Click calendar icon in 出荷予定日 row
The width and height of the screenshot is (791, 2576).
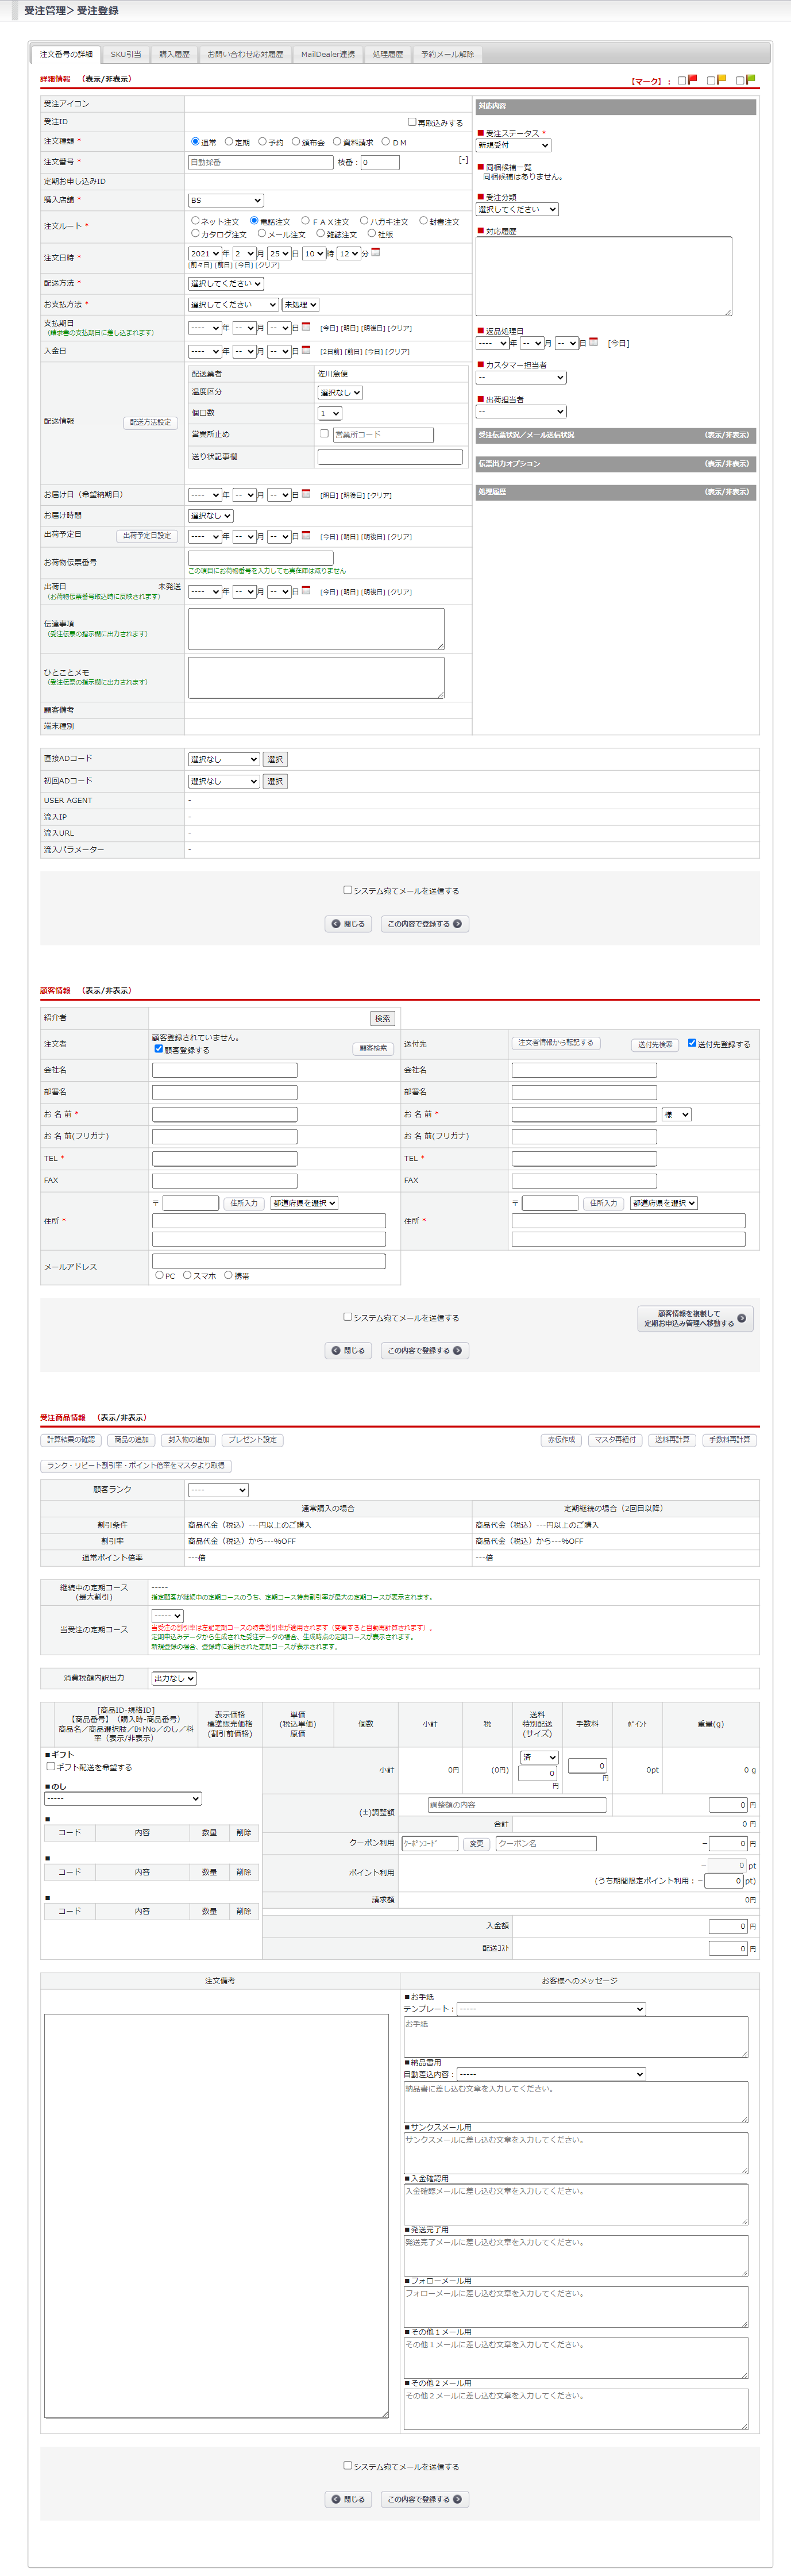click(306, 536)
